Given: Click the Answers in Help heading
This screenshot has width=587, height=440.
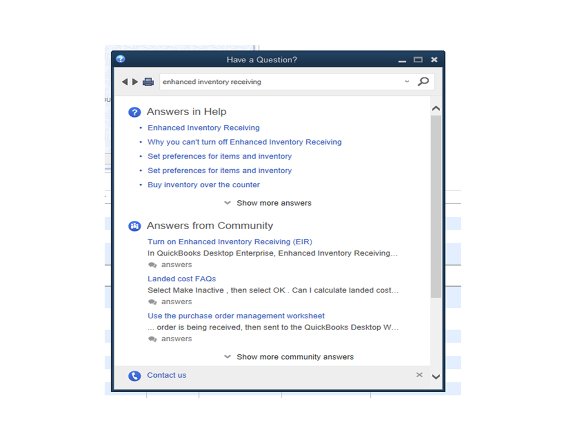Looking at the screenshot, I should tap(186, 112).
